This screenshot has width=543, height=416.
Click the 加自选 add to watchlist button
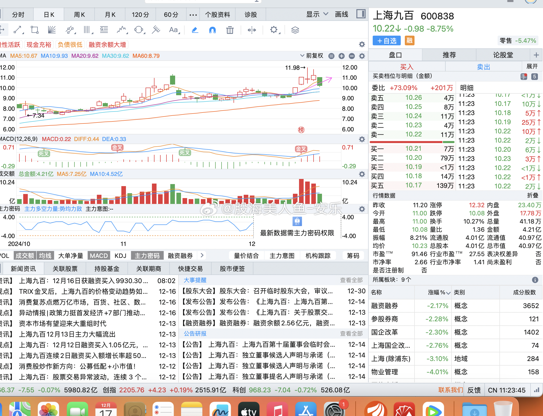tap(387, 41)
